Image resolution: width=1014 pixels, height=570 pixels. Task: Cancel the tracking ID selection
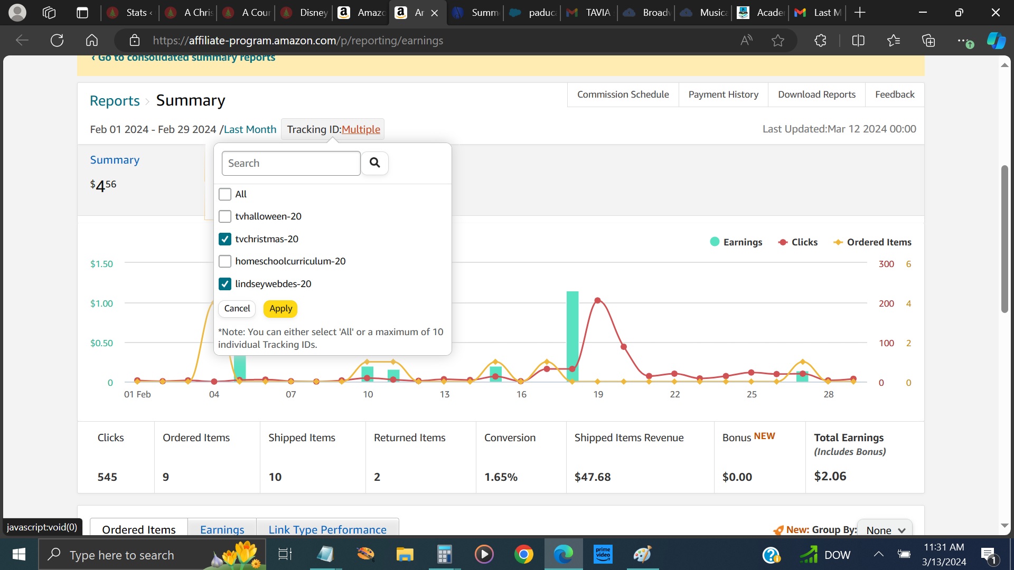237,309
